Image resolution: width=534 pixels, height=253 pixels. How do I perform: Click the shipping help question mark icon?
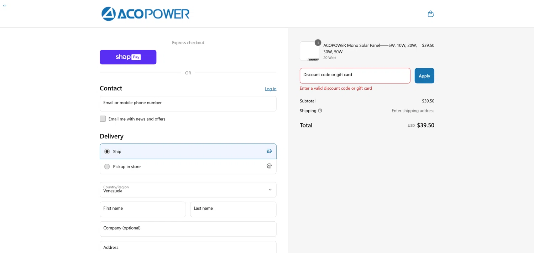(320, 111)
